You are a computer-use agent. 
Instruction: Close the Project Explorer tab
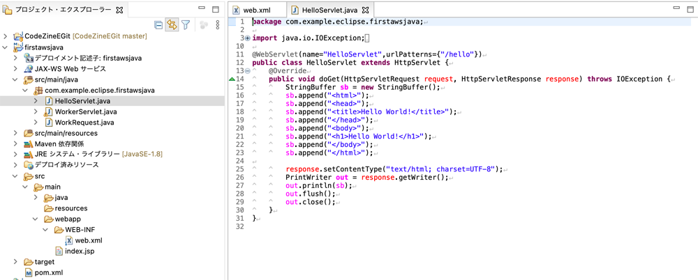119,9
